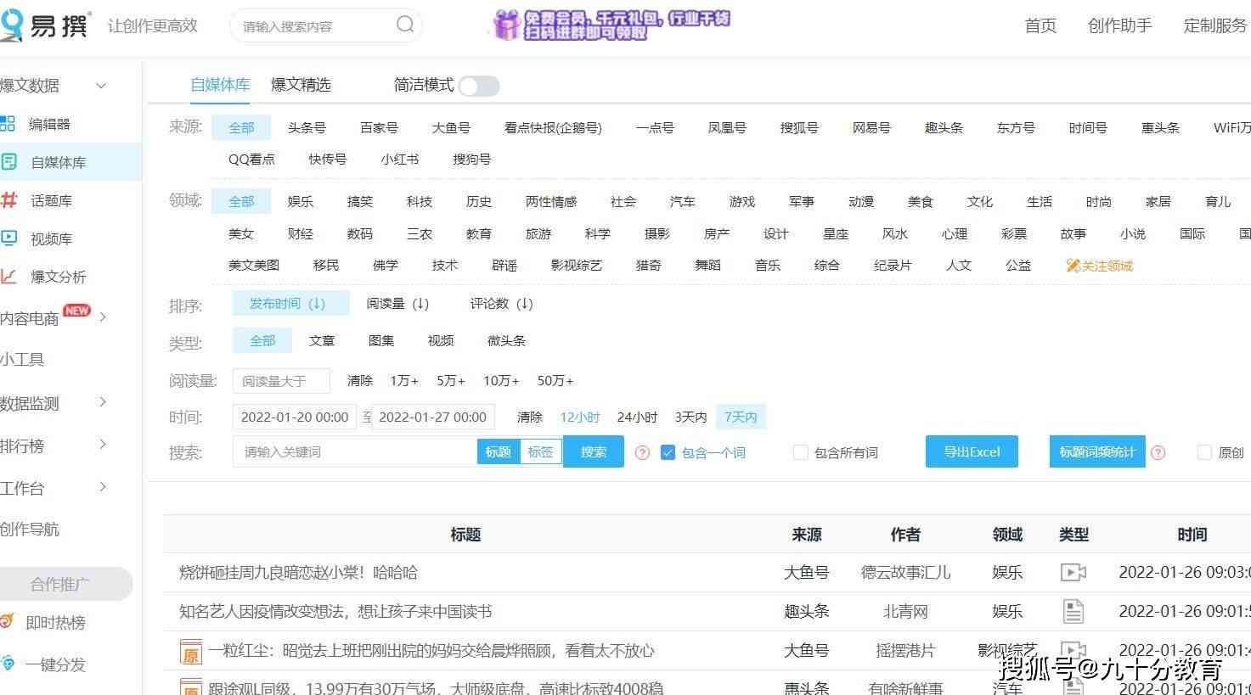Viewport: 1251px width, 695px height.
Task: Click help icon next to 标题词频统计
Action: 1158,452
